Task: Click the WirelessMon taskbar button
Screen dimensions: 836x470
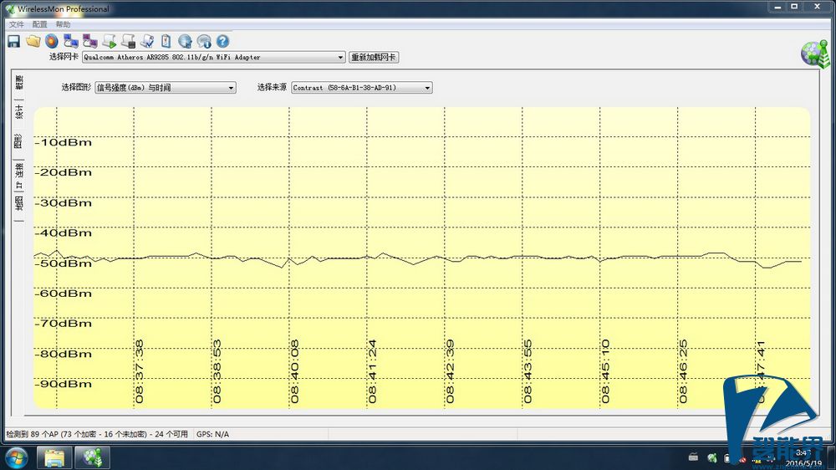Action: 92,457
